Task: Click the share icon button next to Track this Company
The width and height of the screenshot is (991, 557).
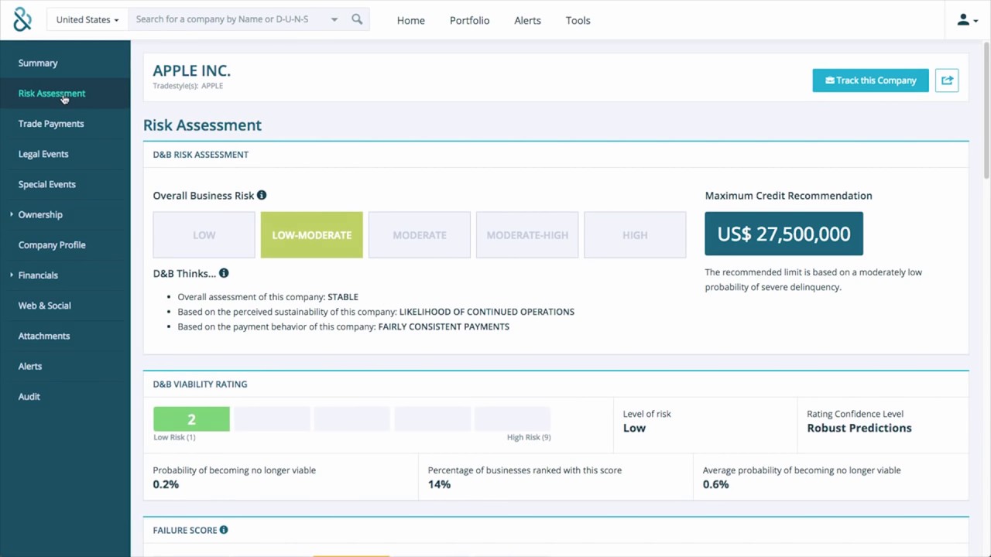Action: 947,80
